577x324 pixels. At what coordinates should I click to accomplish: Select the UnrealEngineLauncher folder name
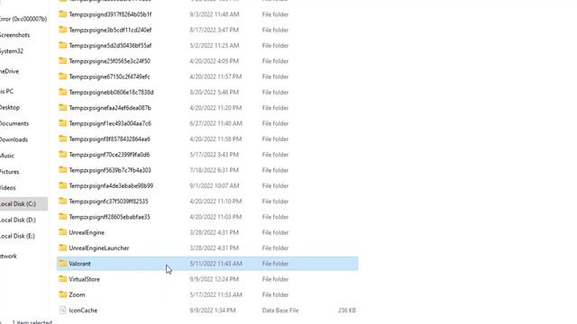(99, 248)
